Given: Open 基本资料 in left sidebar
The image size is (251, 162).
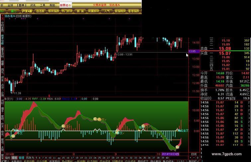Looking at the screenshot, I should tap(2, 53).
